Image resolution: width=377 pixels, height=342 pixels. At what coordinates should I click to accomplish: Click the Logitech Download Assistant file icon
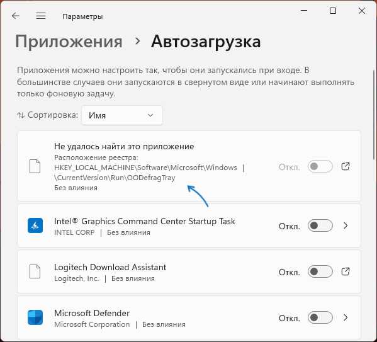pos(35,271)
